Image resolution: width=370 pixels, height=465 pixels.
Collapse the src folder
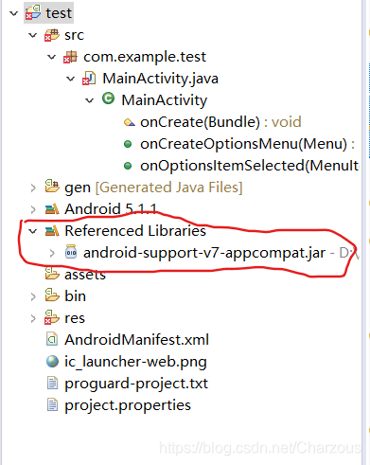tap(33, 35)
